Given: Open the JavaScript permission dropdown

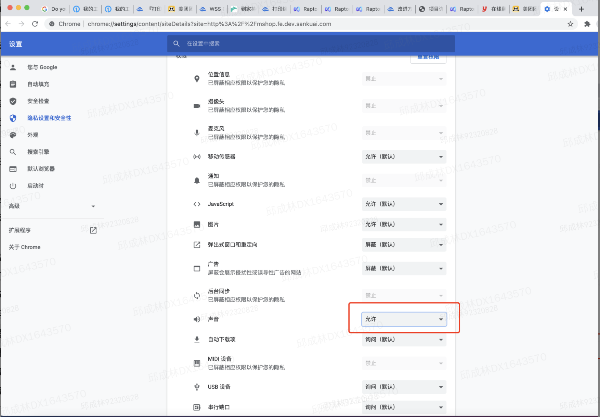Looking at the screenshot, I should click(x=404, y=204).
